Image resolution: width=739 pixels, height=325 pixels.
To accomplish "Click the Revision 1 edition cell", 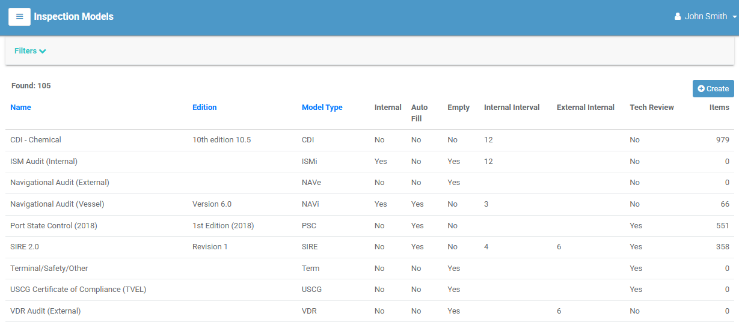I will pyautogui.click(x=210, y=247).
